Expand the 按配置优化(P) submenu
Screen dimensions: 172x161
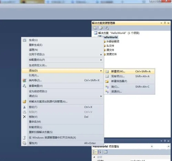pyautogui.click(x=63, y=60)
